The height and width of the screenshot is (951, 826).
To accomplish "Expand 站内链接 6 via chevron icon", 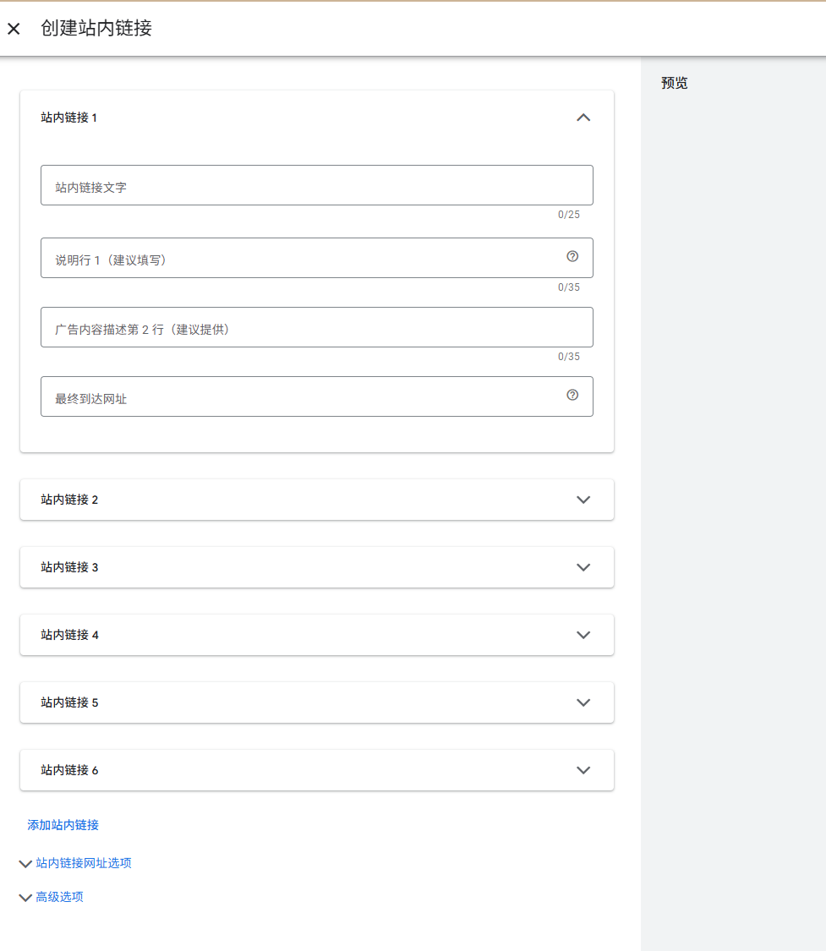I will (x=583, y=770).
